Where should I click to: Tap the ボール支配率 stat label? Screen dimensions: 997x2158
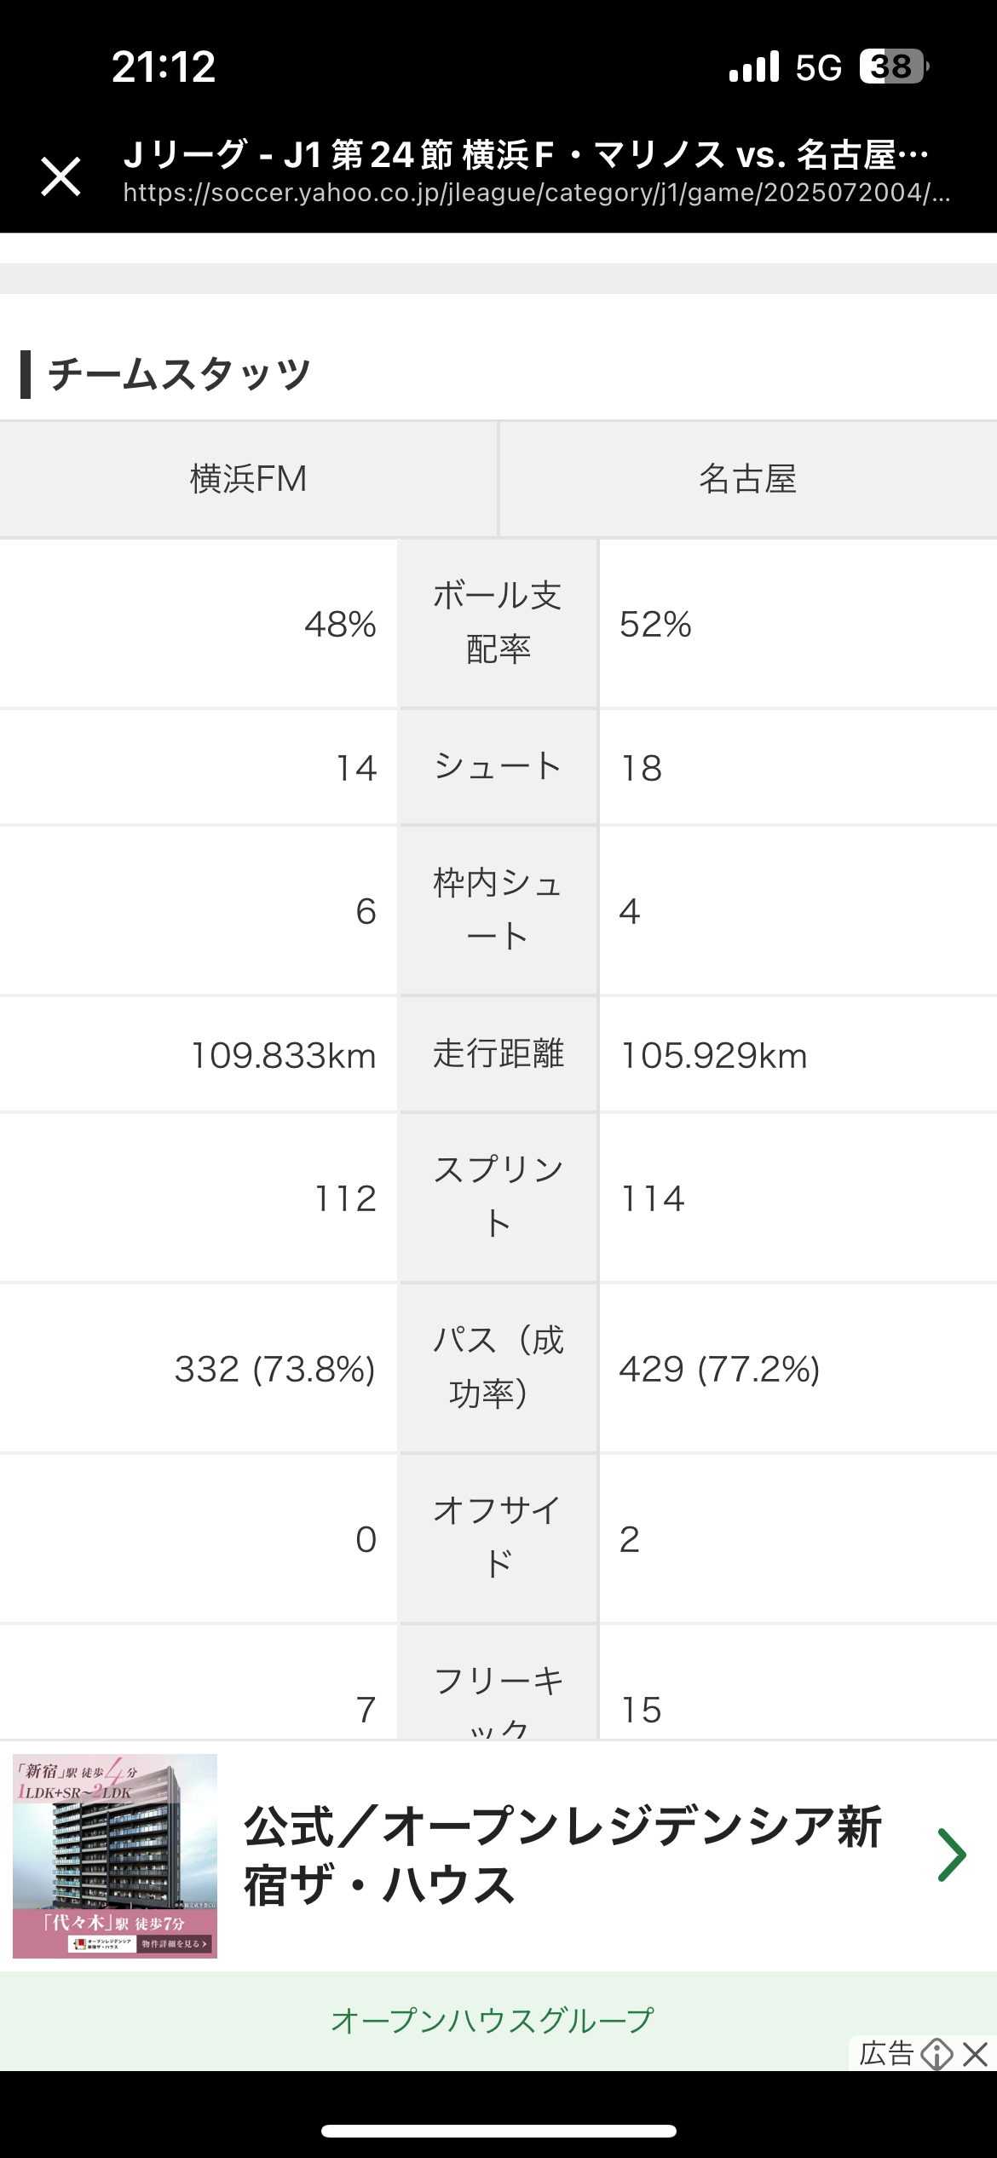498,623
